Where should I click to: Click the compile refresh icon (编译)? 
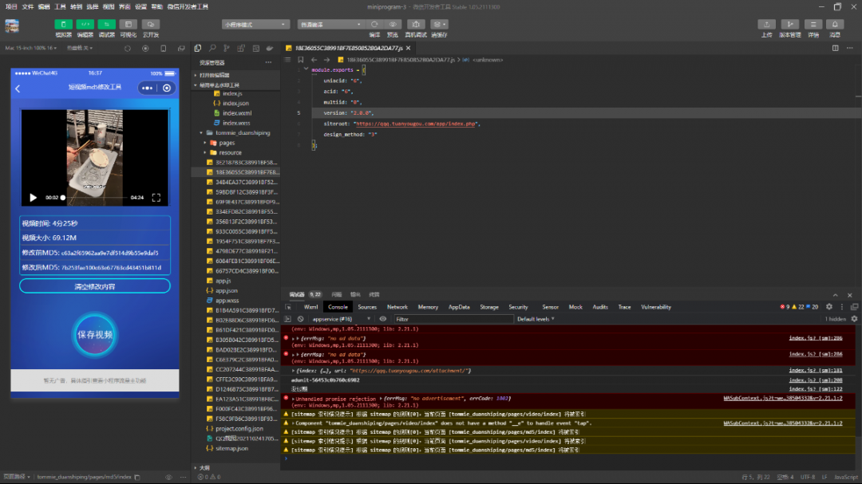(x=374, y=24)
